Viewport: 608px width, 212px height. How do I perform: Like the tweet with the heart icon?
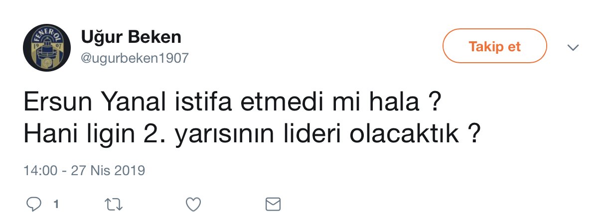[x=193, y=204]
